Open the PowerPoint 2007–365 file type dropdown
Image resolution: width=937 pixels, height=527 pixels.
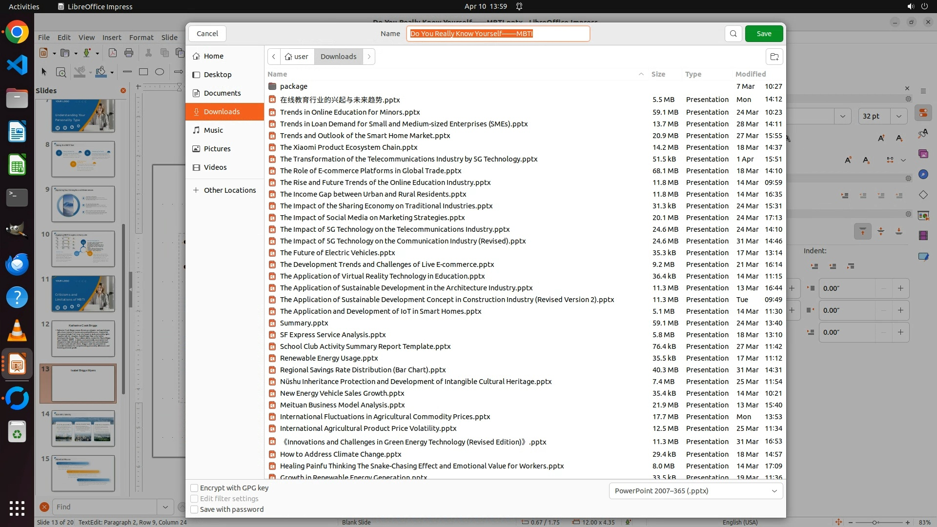click(x=695, y=491)
